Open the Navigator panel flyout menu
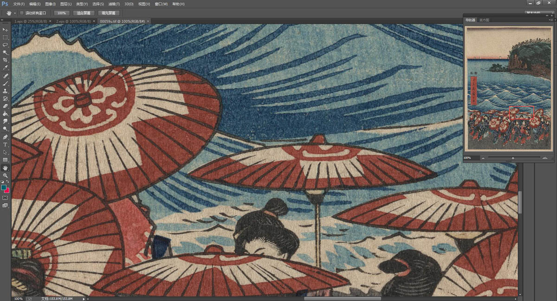 (x=551, y=20)
